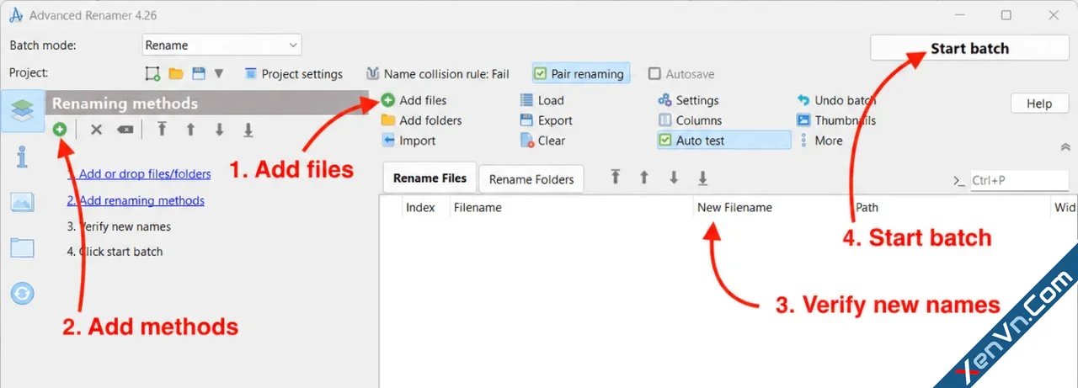Image resolution: width=1078 pixels, height=388 pixels.
Task: Click the Help button
Action: tap(1039, 104)
